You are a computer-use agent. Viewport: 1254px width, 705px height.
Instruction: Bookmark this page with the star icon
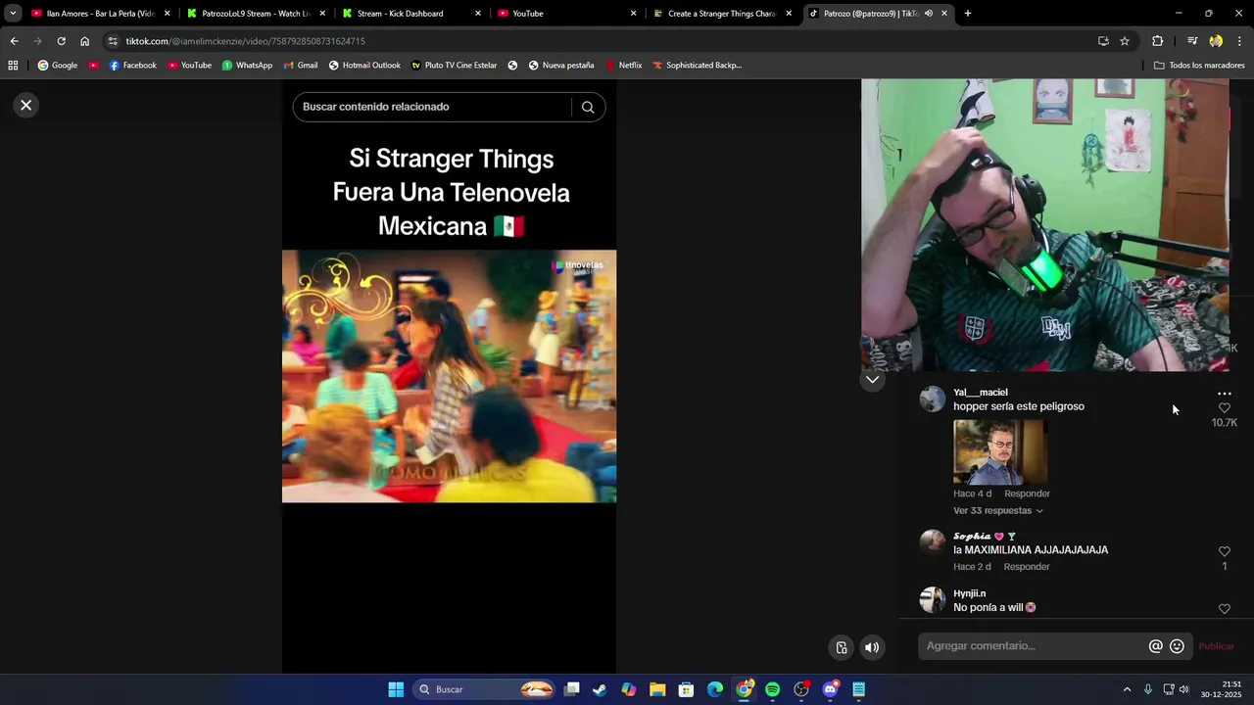click(1125, 41)
